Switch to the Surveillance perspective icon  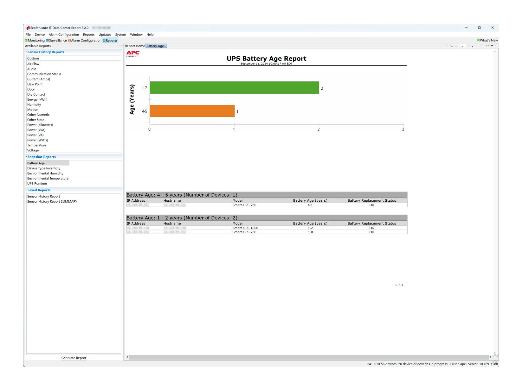click(x=47, y=40)
